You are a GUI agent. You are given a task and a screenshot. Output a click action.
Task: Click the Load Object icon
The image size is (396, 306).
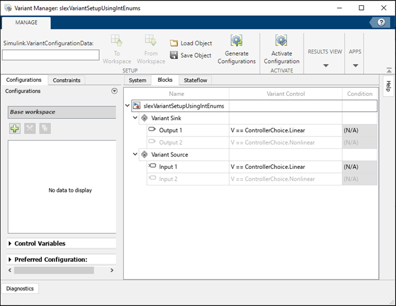[x=174, y=44]
